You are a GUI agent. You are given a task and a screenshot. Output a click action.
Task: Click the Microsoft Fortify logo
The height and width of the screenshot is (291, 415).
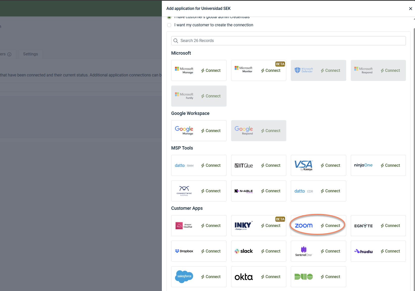(184, 96)
